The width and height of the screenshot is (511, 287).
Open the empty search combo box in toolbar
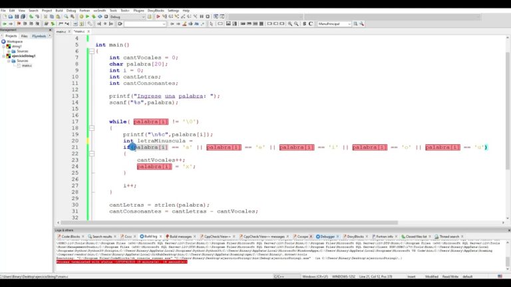pyautogui.click(x=145, y=24)
